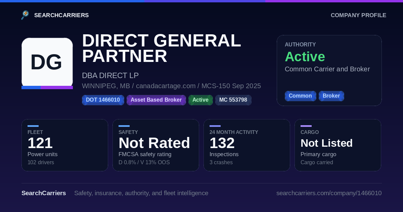Image resolution: width=403 pixels, height=212 pixels.
Task: Click the FMCSA safety rating caption
Action: (145, 154)
